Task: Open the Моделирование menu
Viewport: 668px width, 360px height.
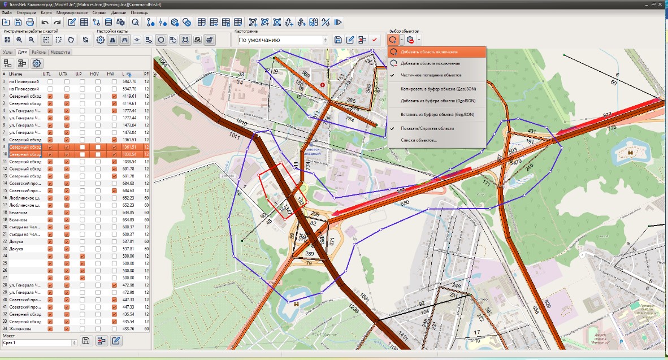Action: [x=72, y=13]
